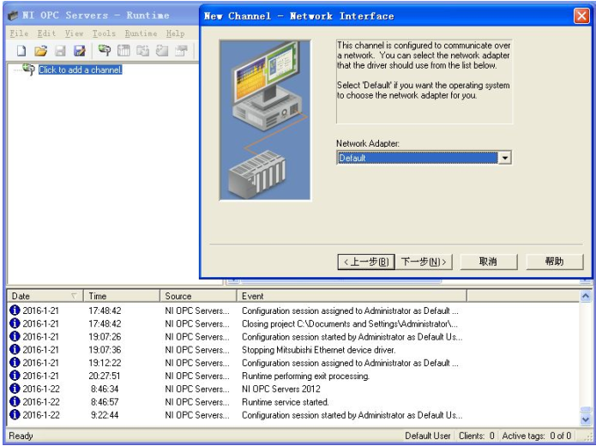Click the Save As toolbar icon
The width and height of the screenshot is (596, 446).
coord(80,51)
